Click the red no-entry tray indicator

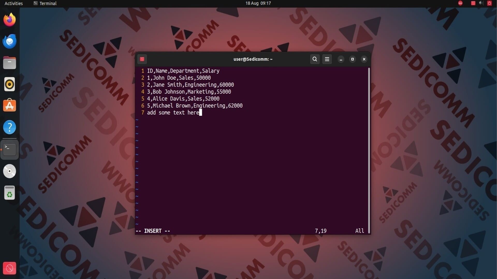[x=460, y=3]
